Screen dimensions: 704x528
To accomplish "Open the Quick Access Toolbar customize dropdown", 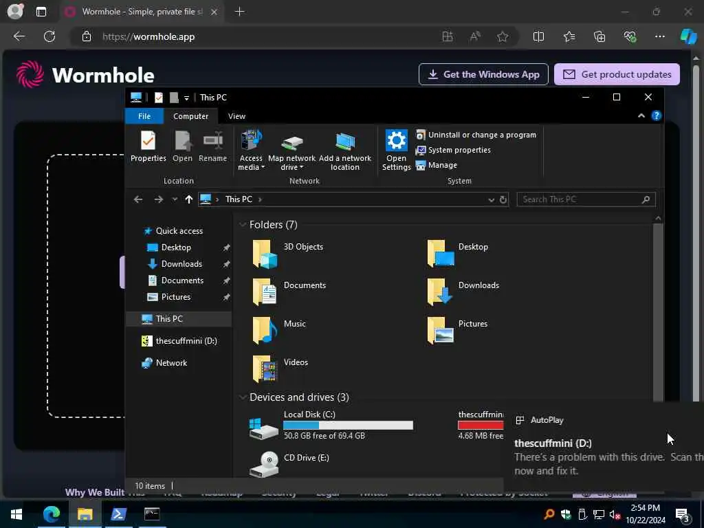I will [186, 98].
